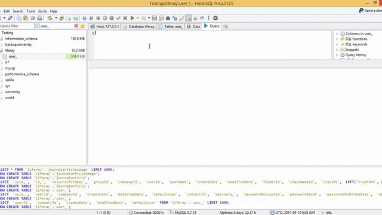Open the run query dropdown arrow
The height and width of the screenshot is (215, 382).
pos(137,18)
